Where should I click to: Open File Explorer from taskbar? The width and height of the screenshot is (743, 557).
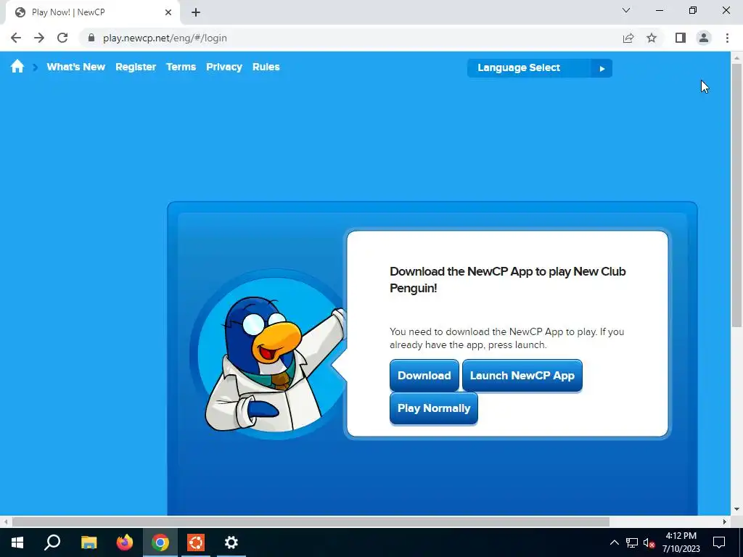pyautogui.click(x=89, y=542)
